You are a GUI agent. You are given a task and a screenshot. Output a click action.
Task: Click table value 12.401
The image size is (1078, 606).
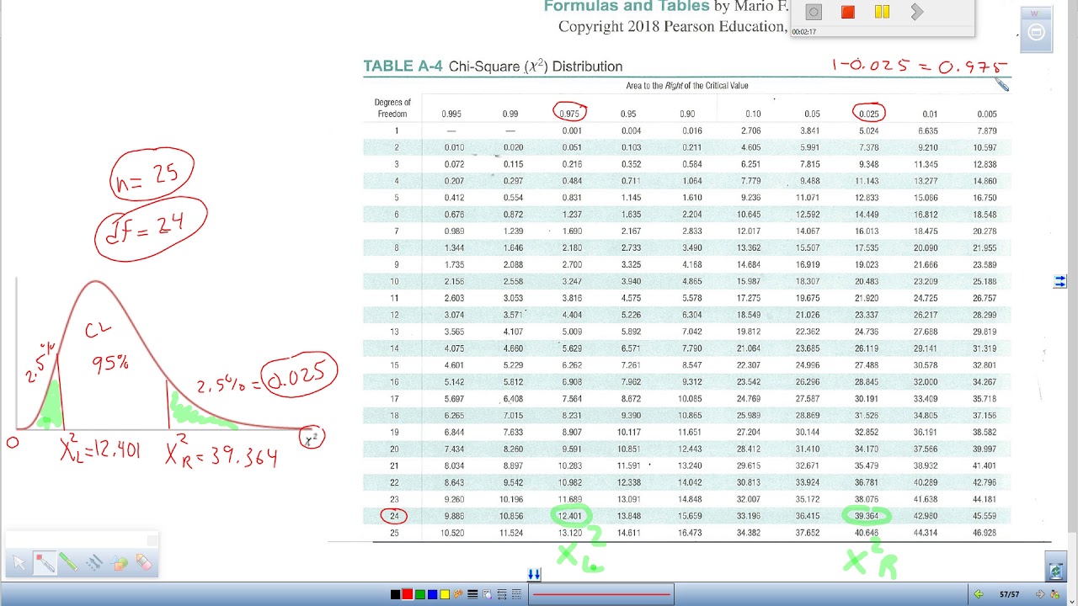[570, 516]
